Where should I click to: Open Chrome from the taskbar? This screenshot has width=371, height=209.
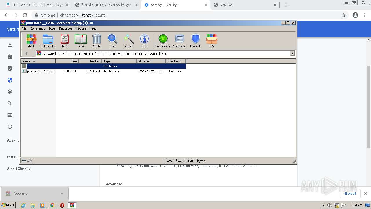point(52,205)
